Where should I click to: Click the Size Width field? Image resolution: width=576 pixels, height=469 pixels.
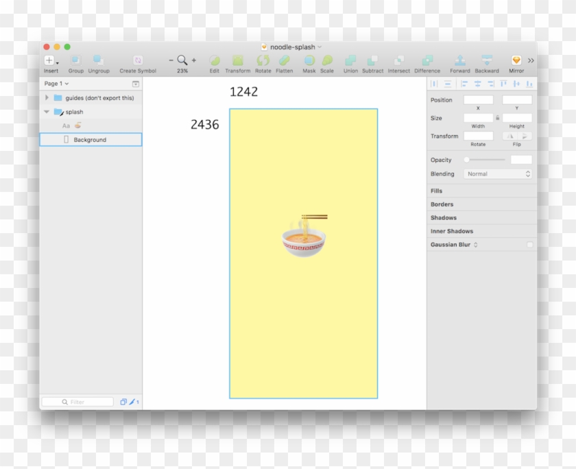click(479, 118)
